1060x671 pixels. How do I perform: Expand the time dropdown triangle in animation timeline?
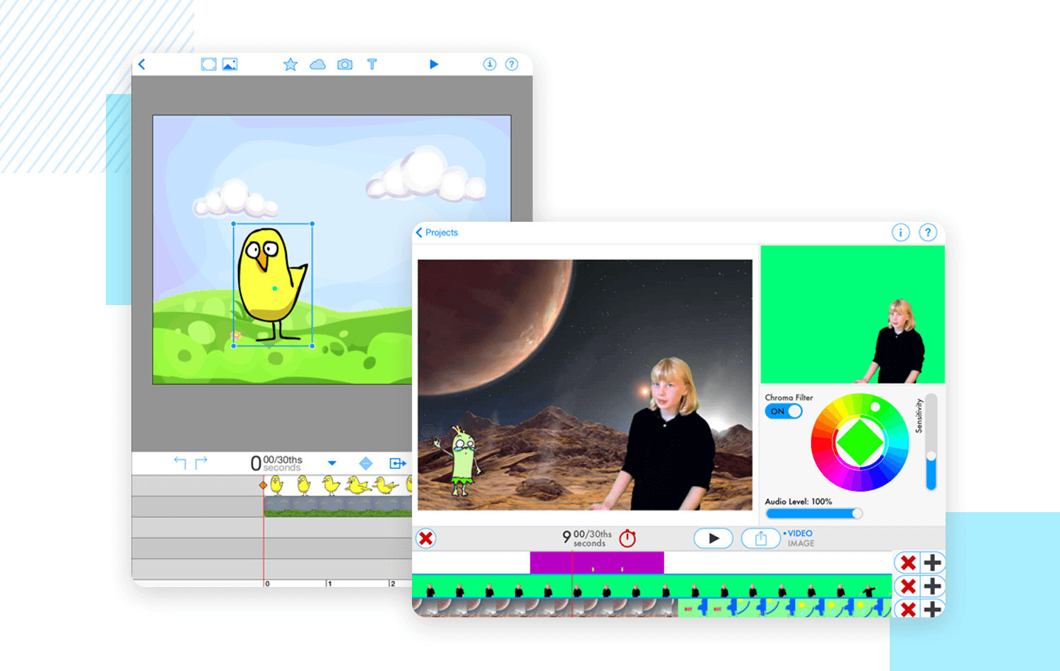click(x=332, y=463)
